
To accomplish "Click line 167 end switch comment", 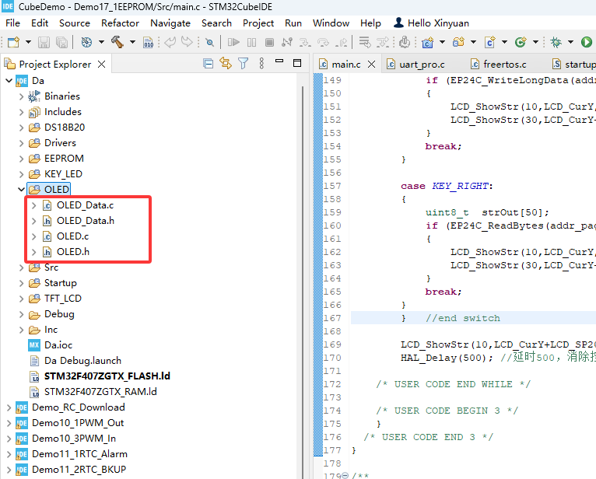I will point(463,318).
